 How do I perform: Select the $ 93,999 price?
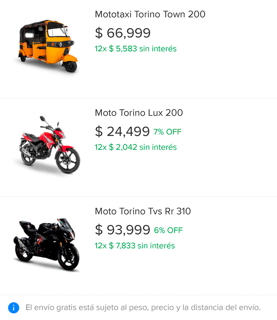(x=123, y=230)
